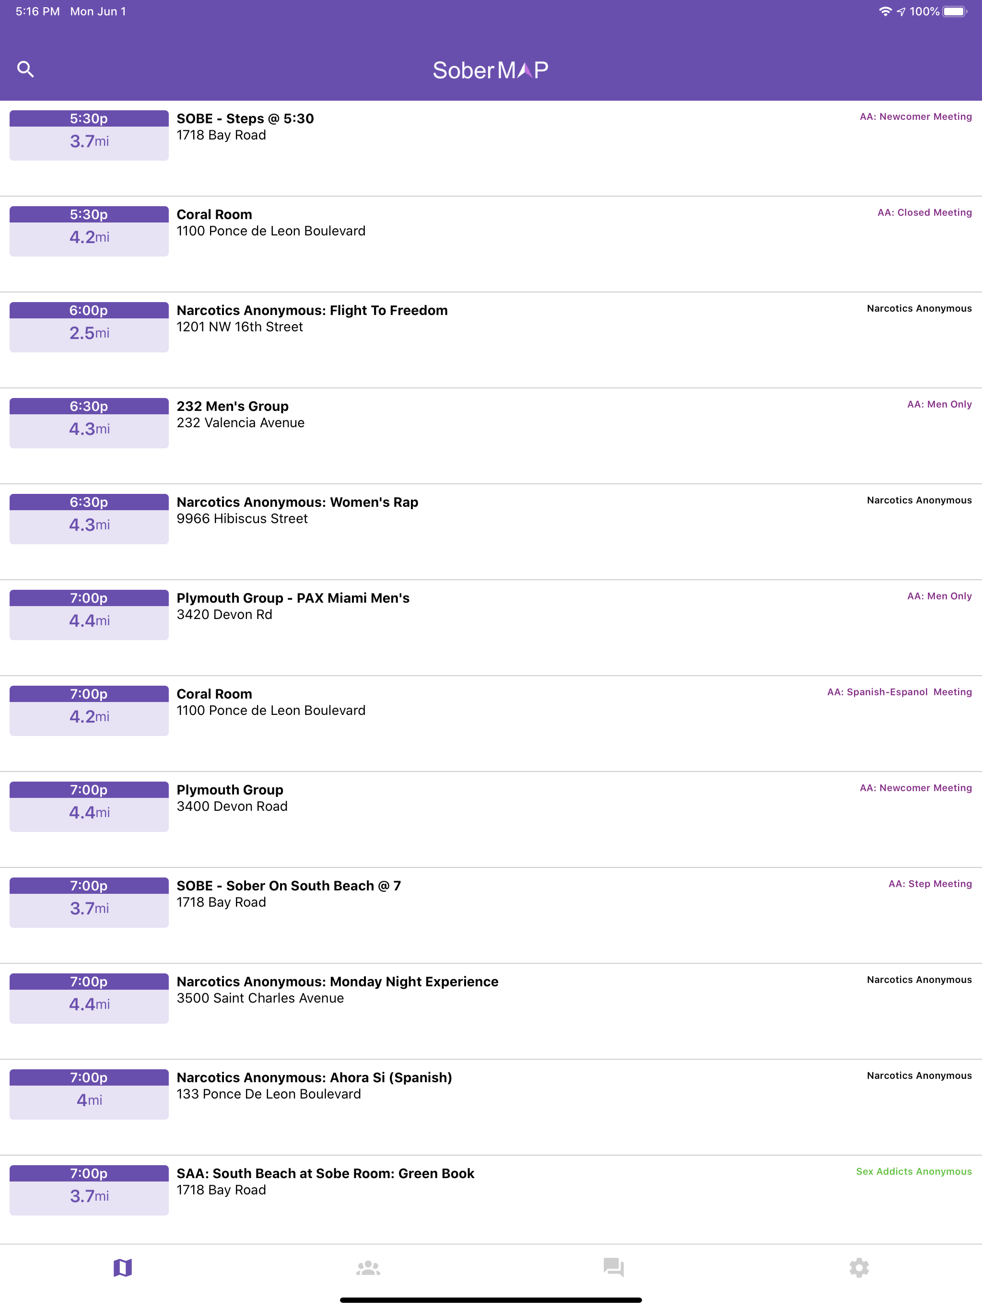
Task: Tap the SoberMAP logo at the top
Action: point(491,70)
